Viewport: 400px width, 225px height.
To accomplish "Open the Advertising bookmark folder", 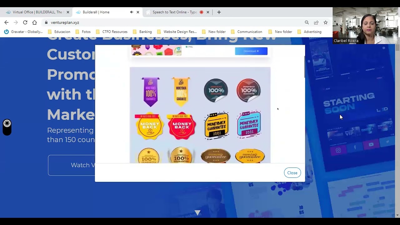I will click(x=309, y=32).
